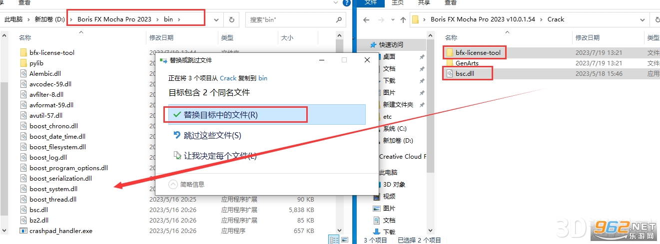Open 新建文件夹 in quick access
This screenshot has width=660, height=244.
398,104
